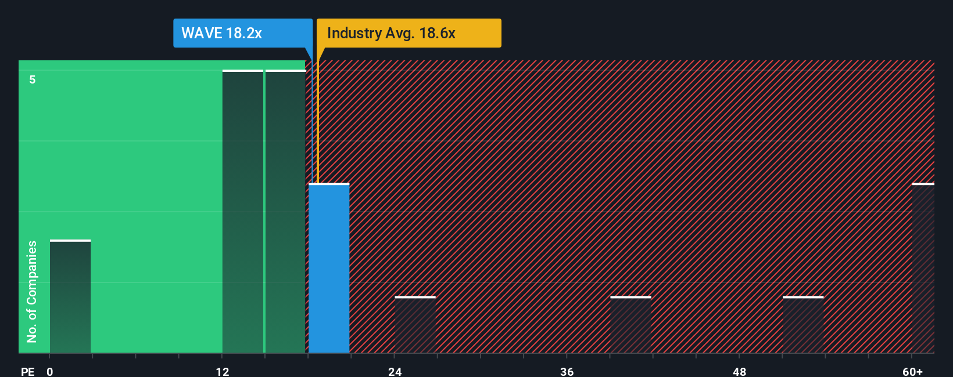Click the x-axis tick label 12
Screen dimensions: 953x377
click(x=223, y=372)
